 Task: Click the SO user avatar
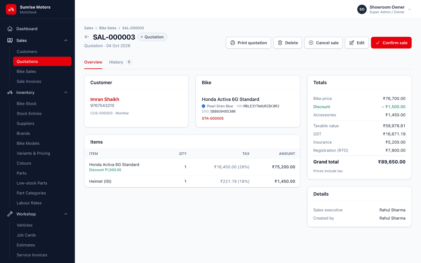tap(362, 9)
